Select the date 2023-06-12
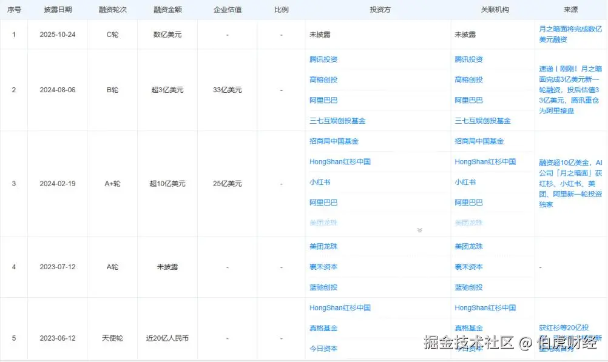The image size is (608, 362). click(58, 338)
